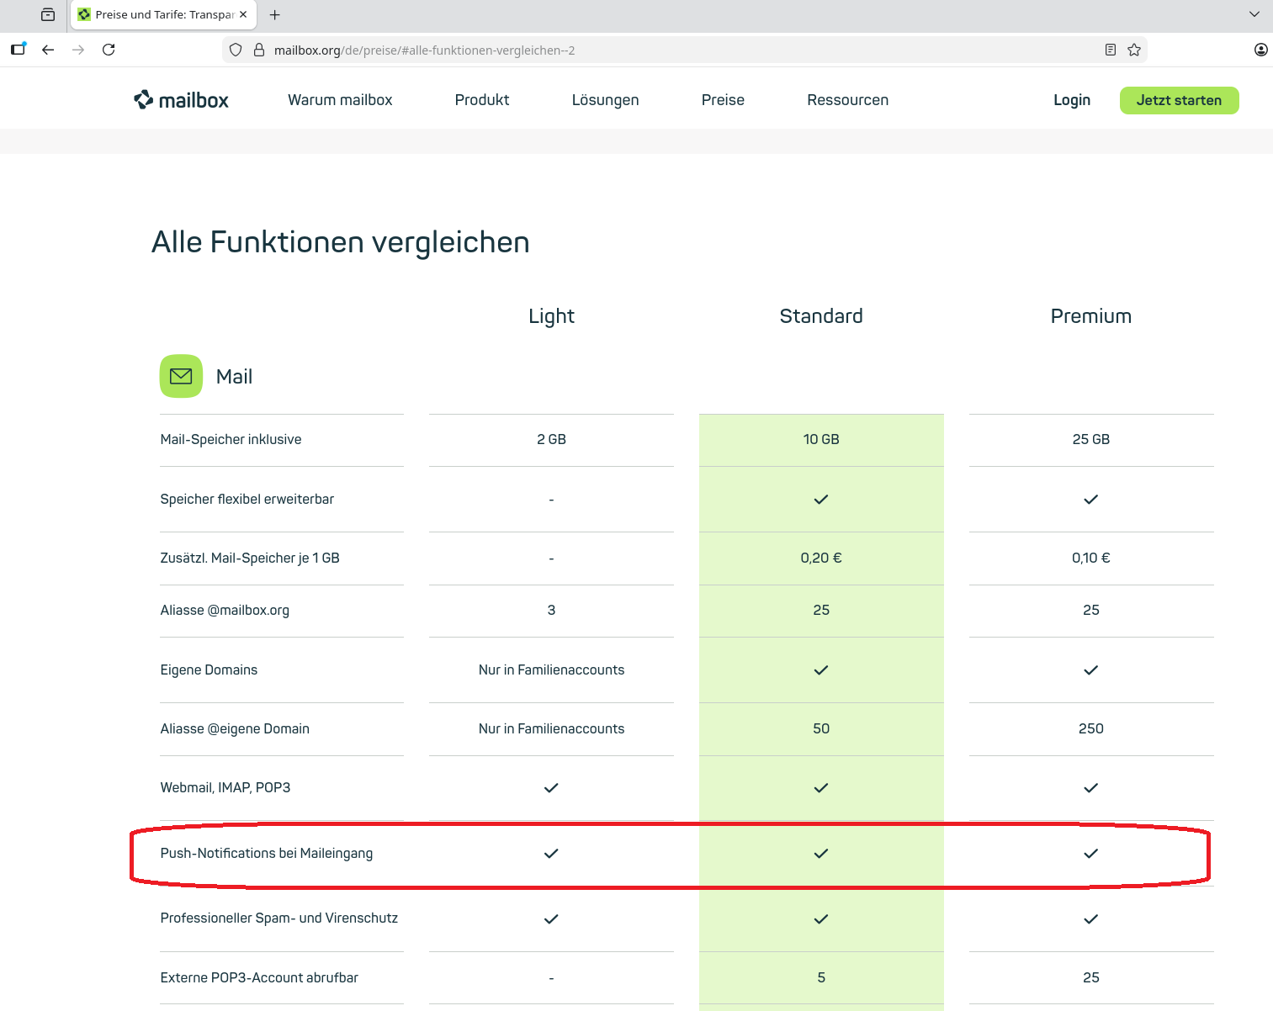The width and height of the screenshot is (1273, 1011).
Task: Click the green Mail envelope icon
Action: coord(181,376)
